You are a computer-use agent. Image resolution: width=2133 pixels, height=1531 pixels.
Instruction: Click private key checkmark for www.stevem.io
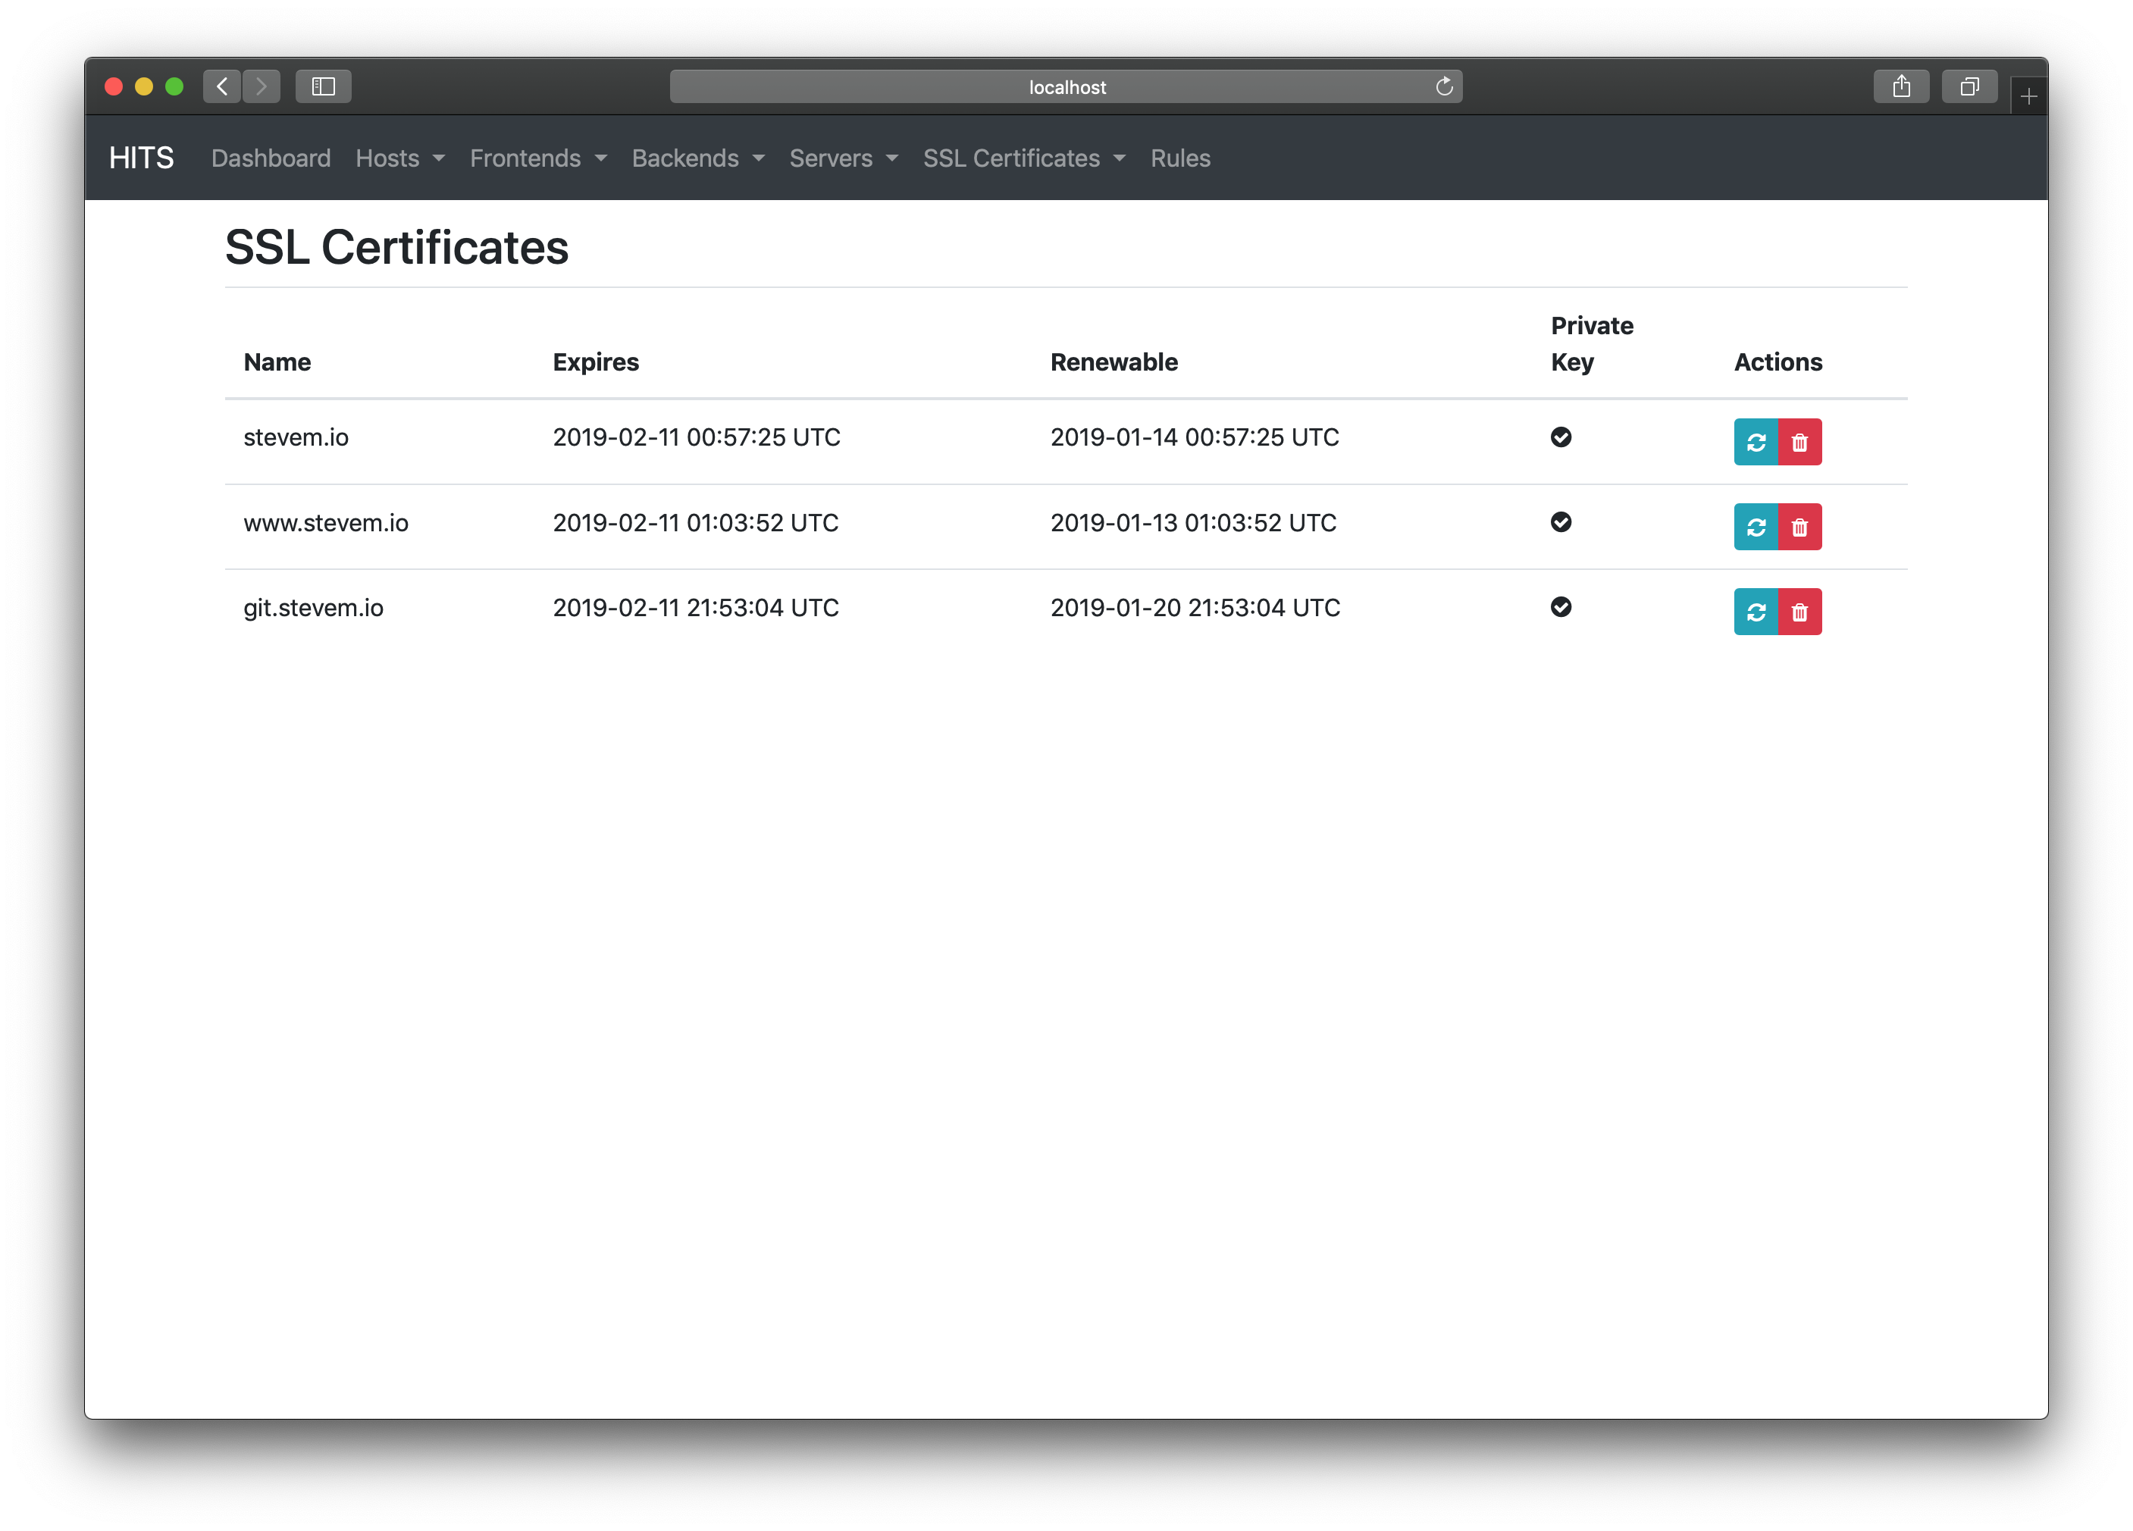coord(1560,522)
